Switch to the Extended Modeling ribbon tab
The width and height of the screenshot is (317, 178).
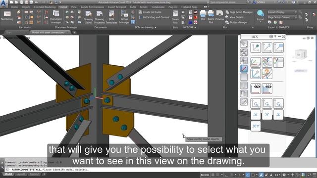[45, 7]
